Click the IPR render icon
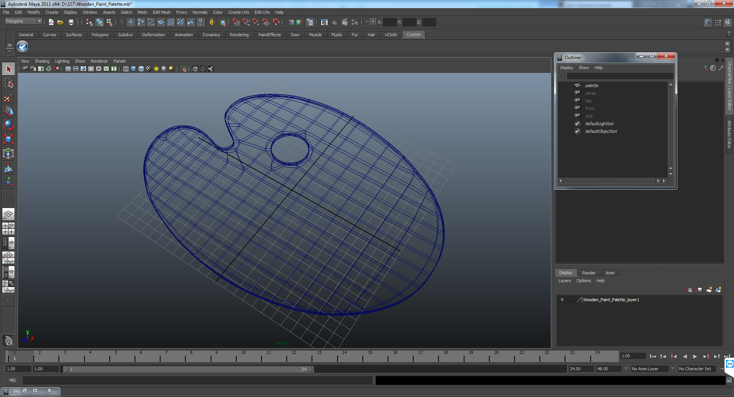734x397 pixels. click(345, 22)
